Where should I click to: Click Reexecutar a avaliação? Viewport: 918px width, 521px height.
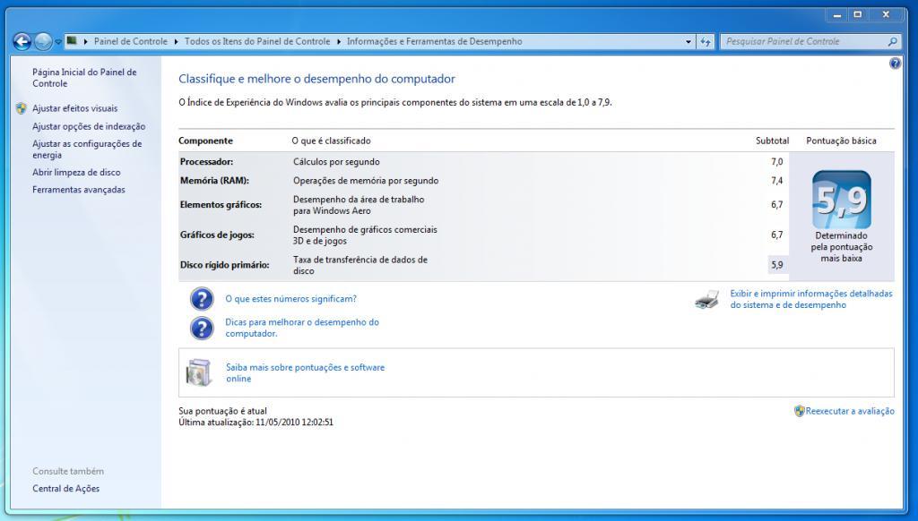[x=850, y=411]
